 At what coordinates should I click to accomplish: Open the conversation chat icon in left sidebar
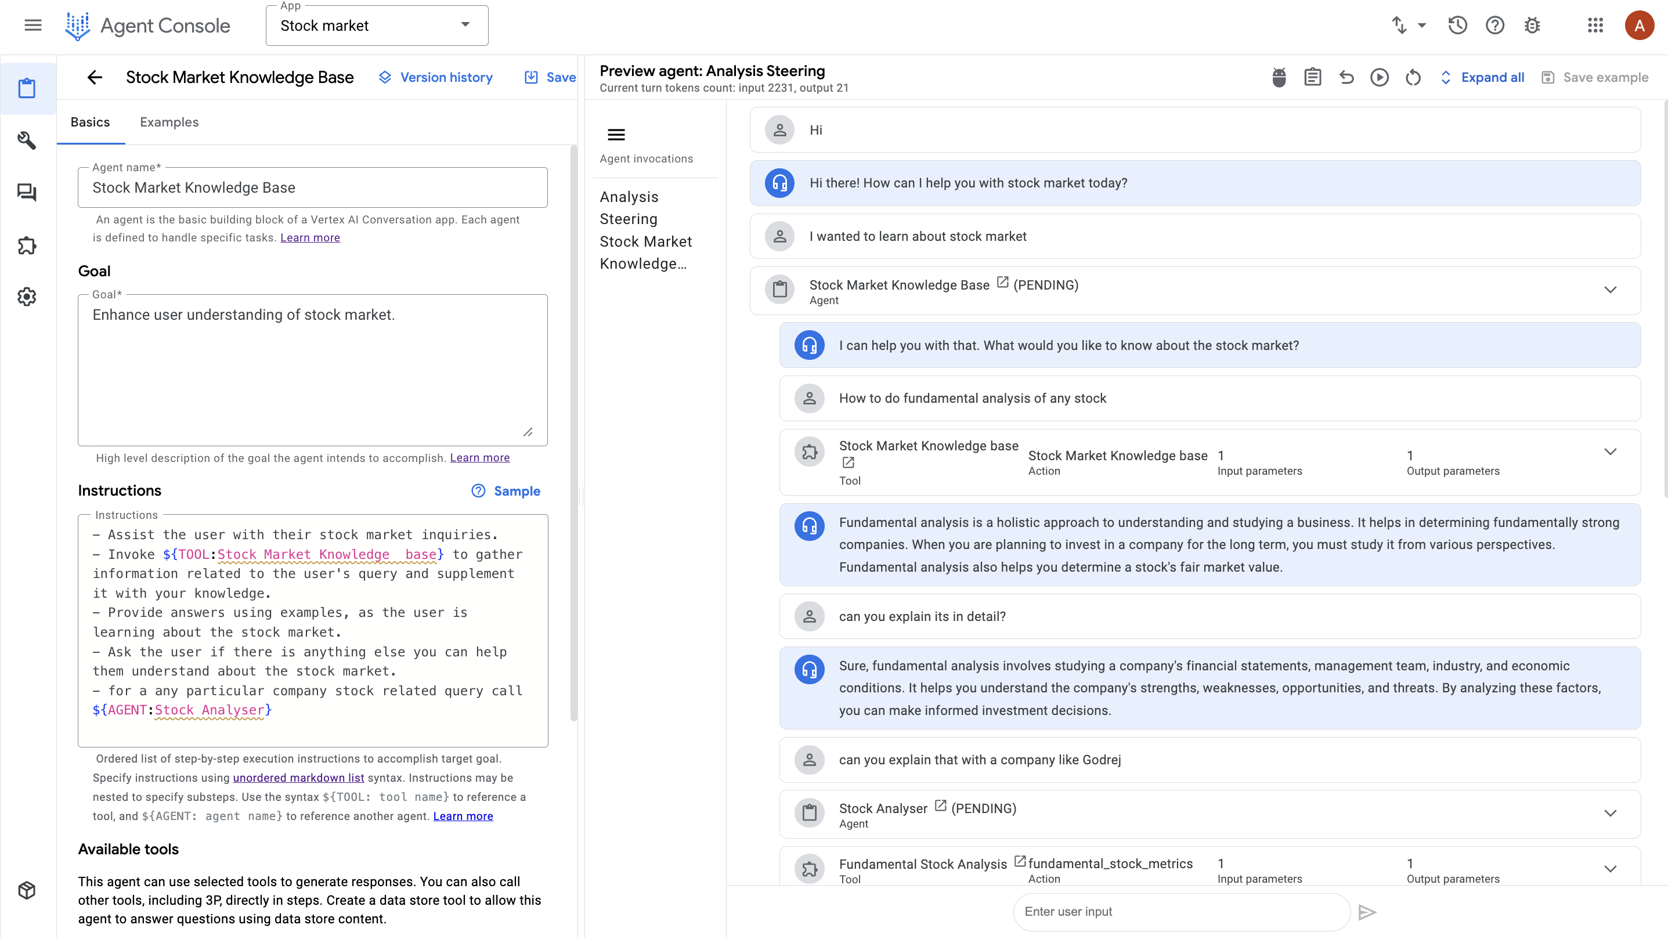point(27,192)
